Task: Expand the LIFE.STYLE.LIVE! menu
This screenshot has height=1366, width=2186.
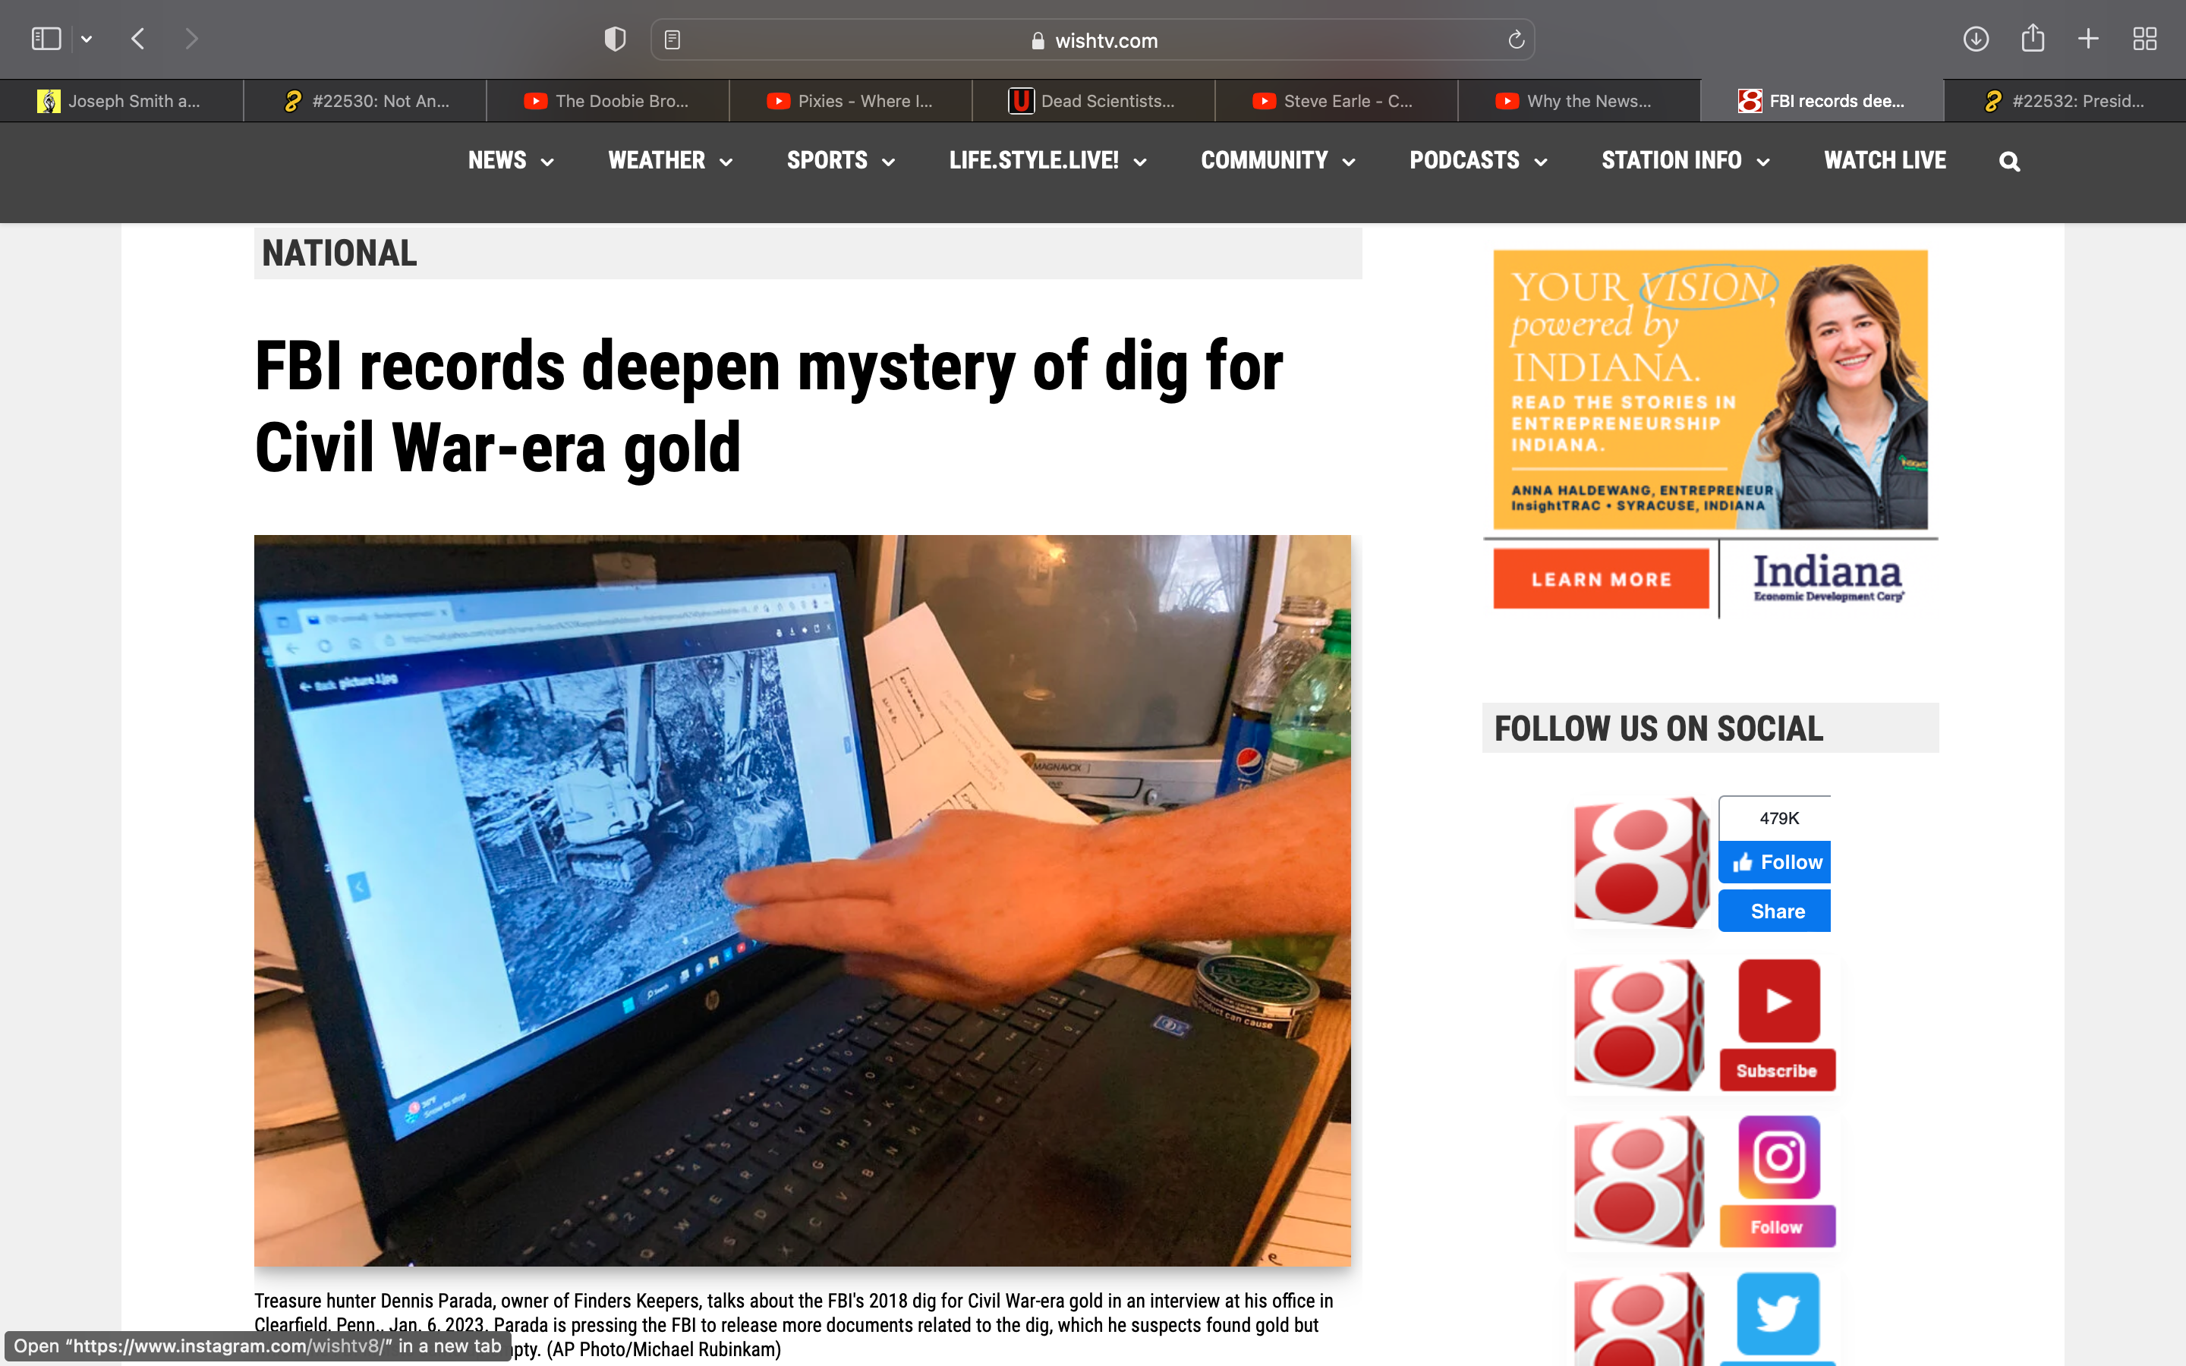Action: [1047, 161]
